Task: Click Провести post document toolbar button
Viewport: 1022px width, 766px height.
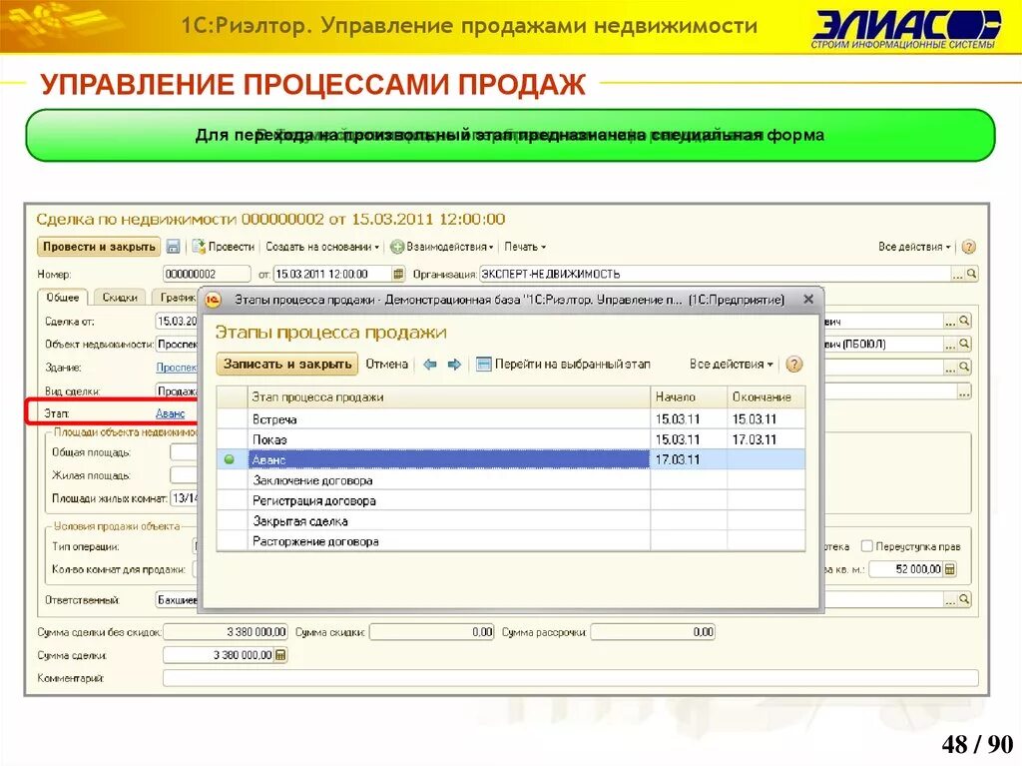Action: tap(223, 247)
